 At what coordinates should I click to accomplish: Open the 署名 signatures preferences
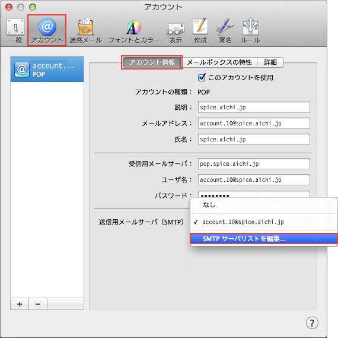(225, 31)
